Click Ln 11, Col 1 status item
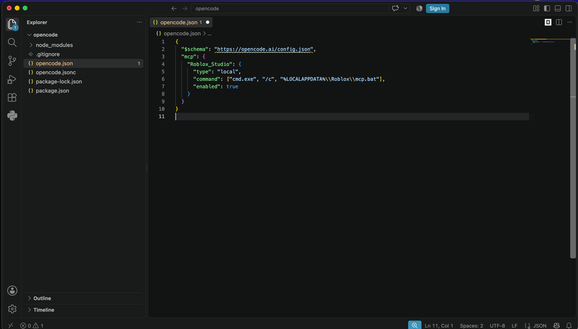The height and width of the screenshot is (329, 578). pos(439,326)
